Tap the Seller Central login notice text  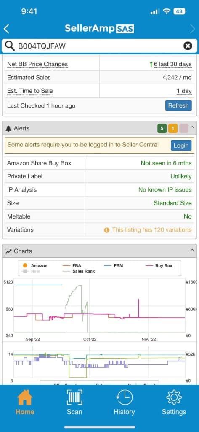tap(83, 145)
